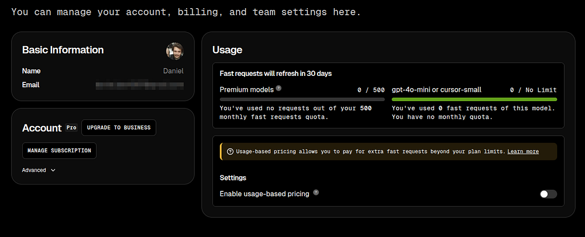Click the Premium models usage progress bar
585x237 pixels.
[302, 99]
